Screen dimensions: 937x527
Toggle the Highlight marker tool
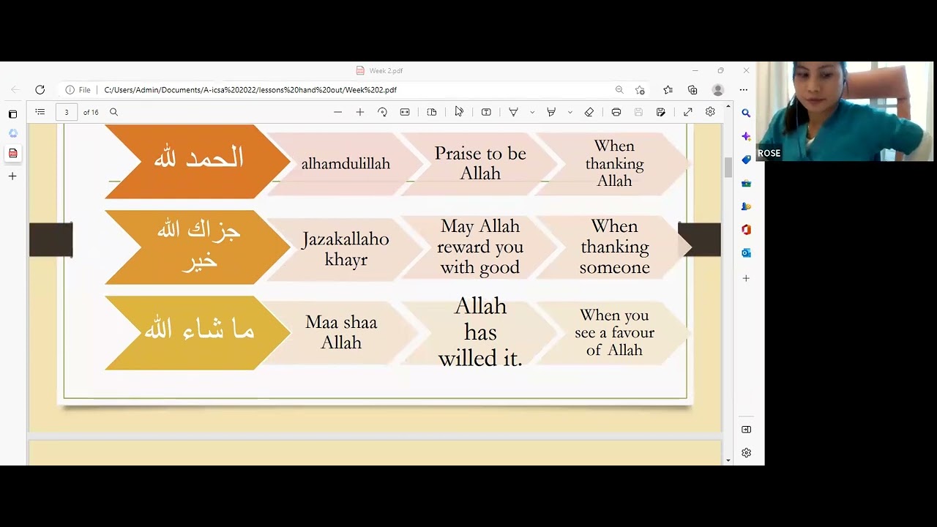(551, 112)
